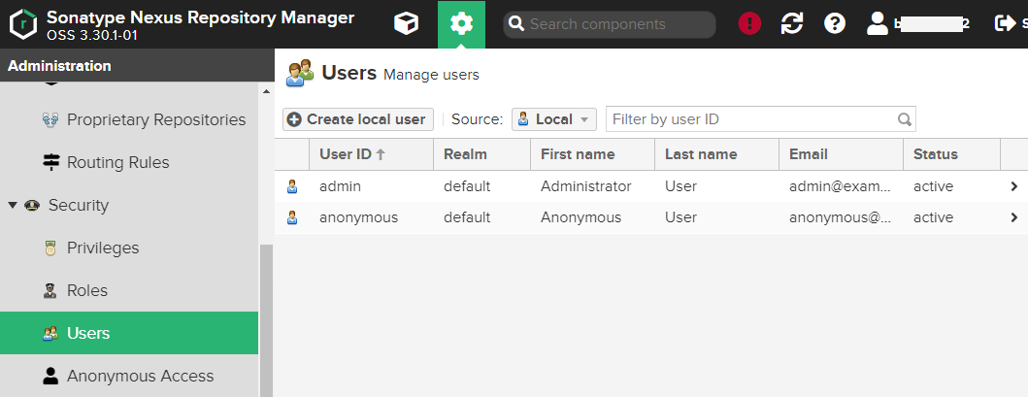1028x397 pixels.
Task: Click the Users page header icon
Action: coord(300,73)
